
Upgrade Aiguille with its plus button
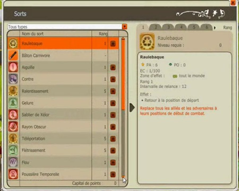pyautogui.click(x=113, y=67)
